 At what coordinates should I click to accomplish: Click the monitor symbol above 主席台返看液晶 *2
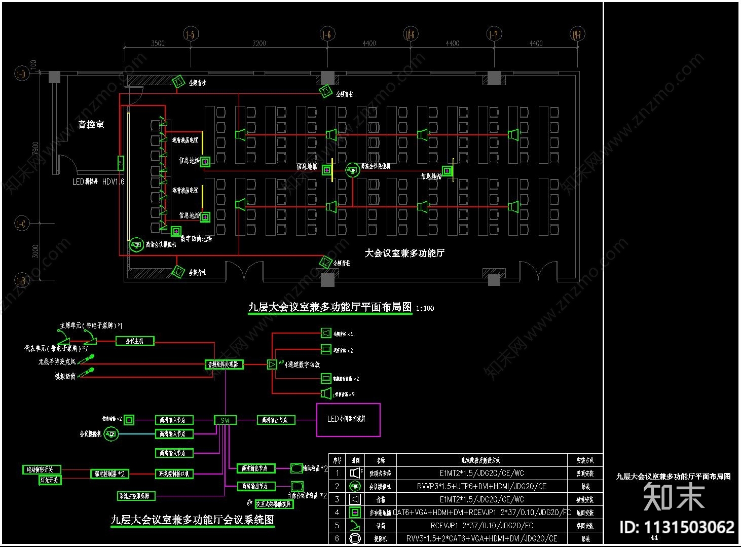pyautogui.click(x=297, y=486)
